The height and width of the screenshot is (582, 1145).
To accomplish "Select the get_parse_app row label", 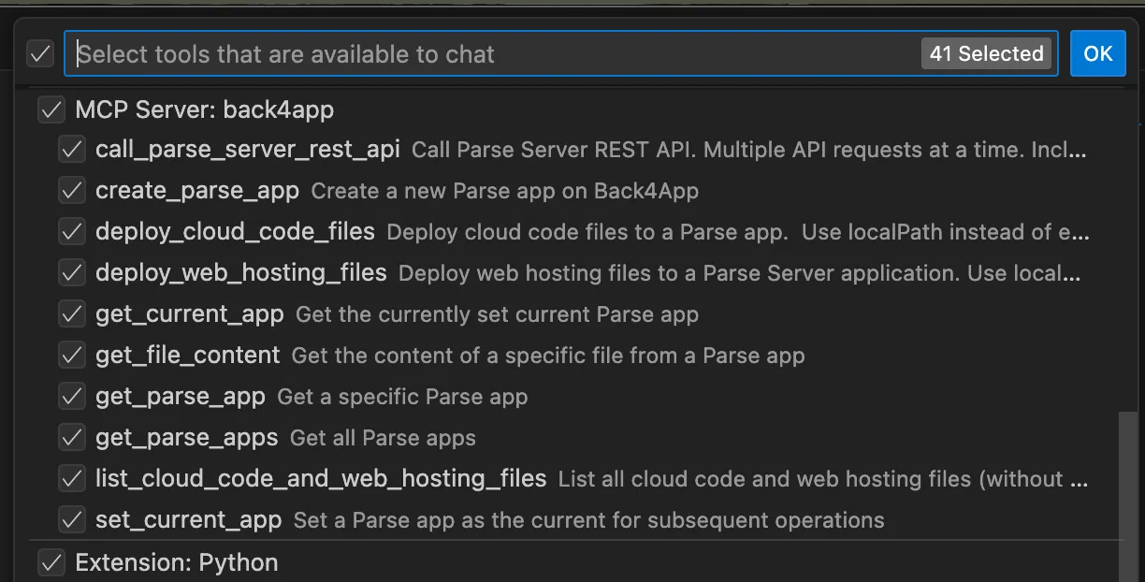I will [x=181, y=397].
